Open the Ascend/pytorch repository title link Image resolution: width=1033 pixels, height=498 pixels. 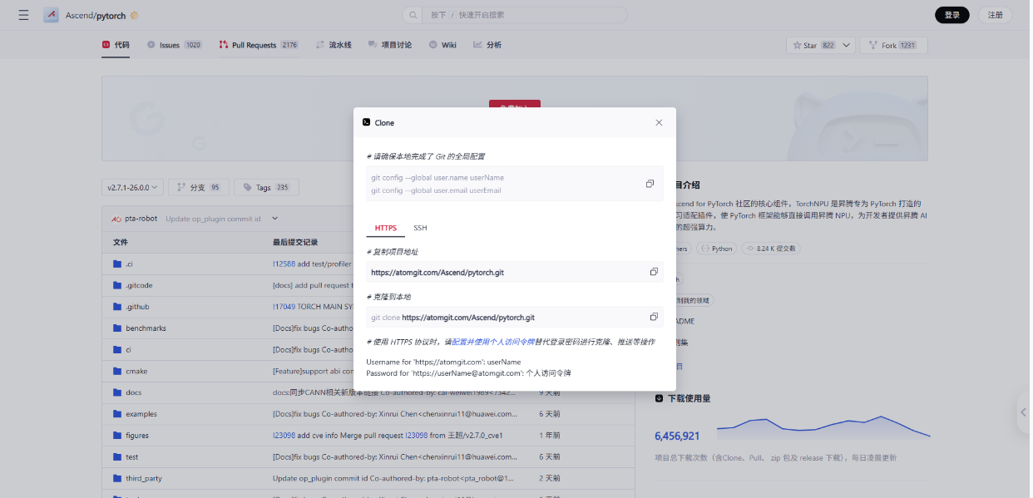(x=96, y=15)
